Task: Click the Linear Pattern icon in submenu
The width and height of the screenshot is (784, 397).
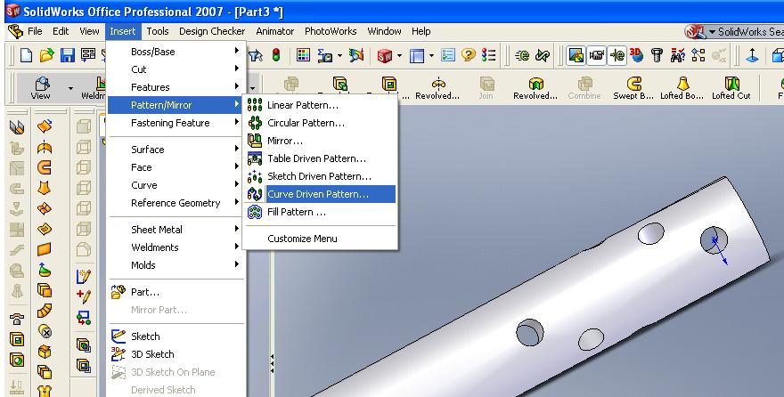Action: (255, 105)
